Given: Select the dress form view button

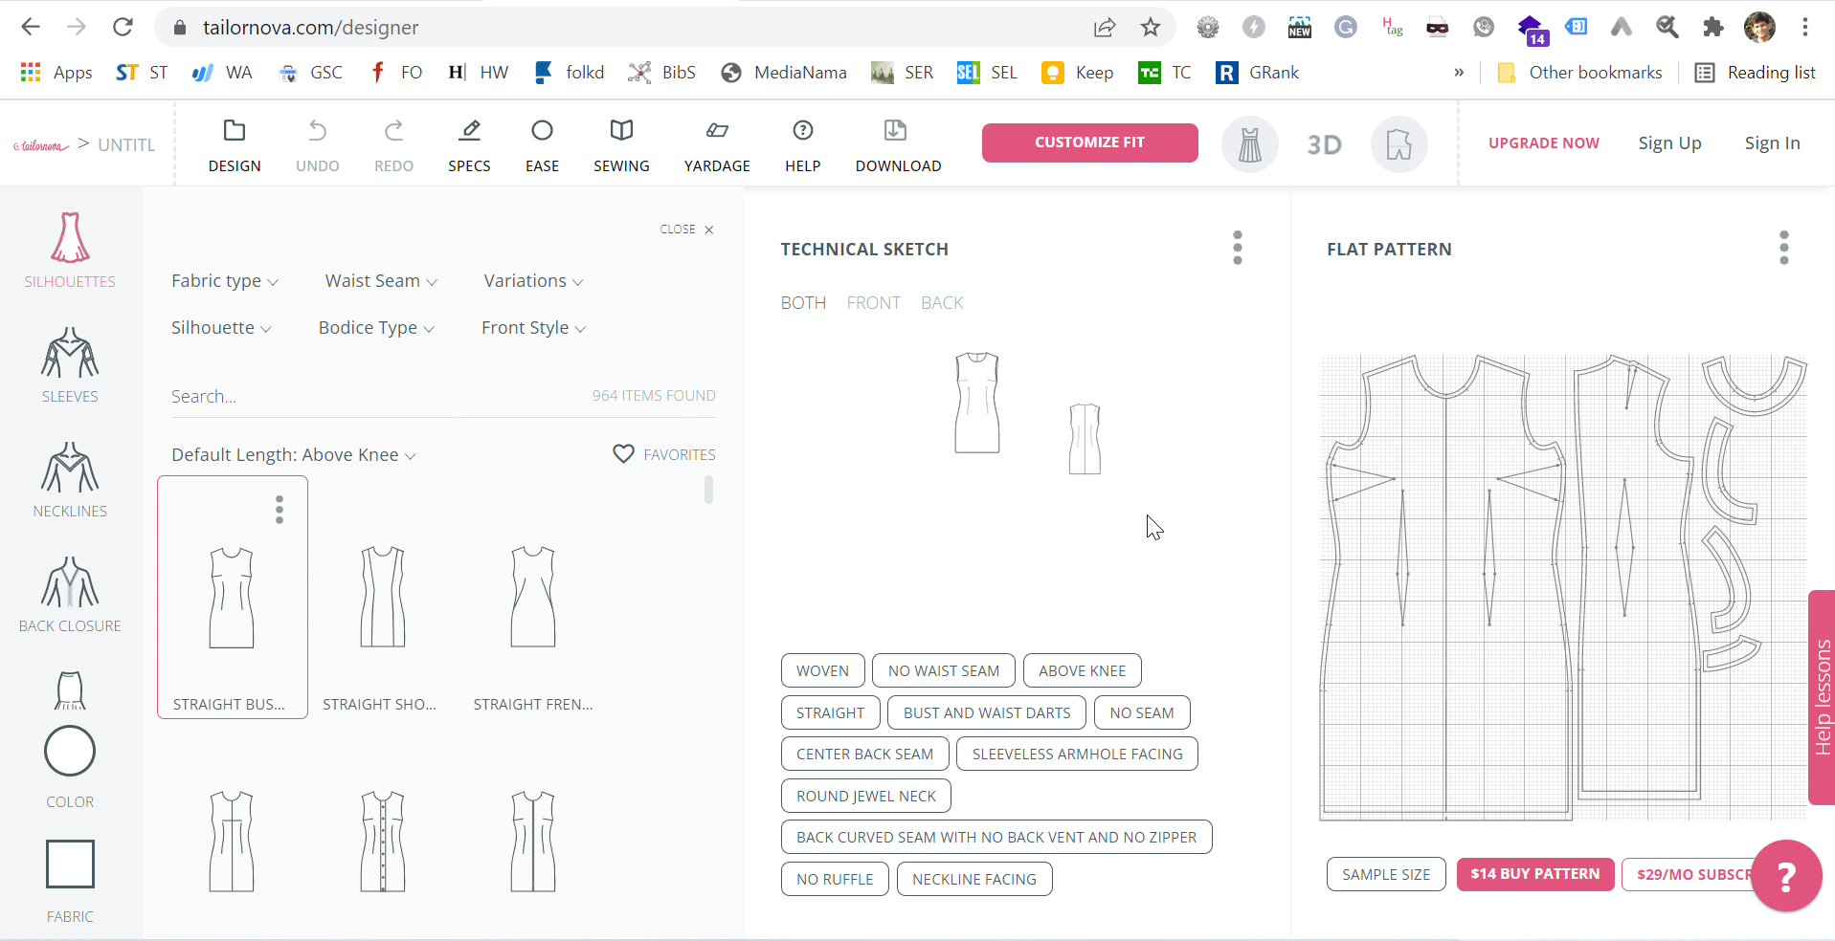Looking at the screenshot, I should (x=1249, y=144).
